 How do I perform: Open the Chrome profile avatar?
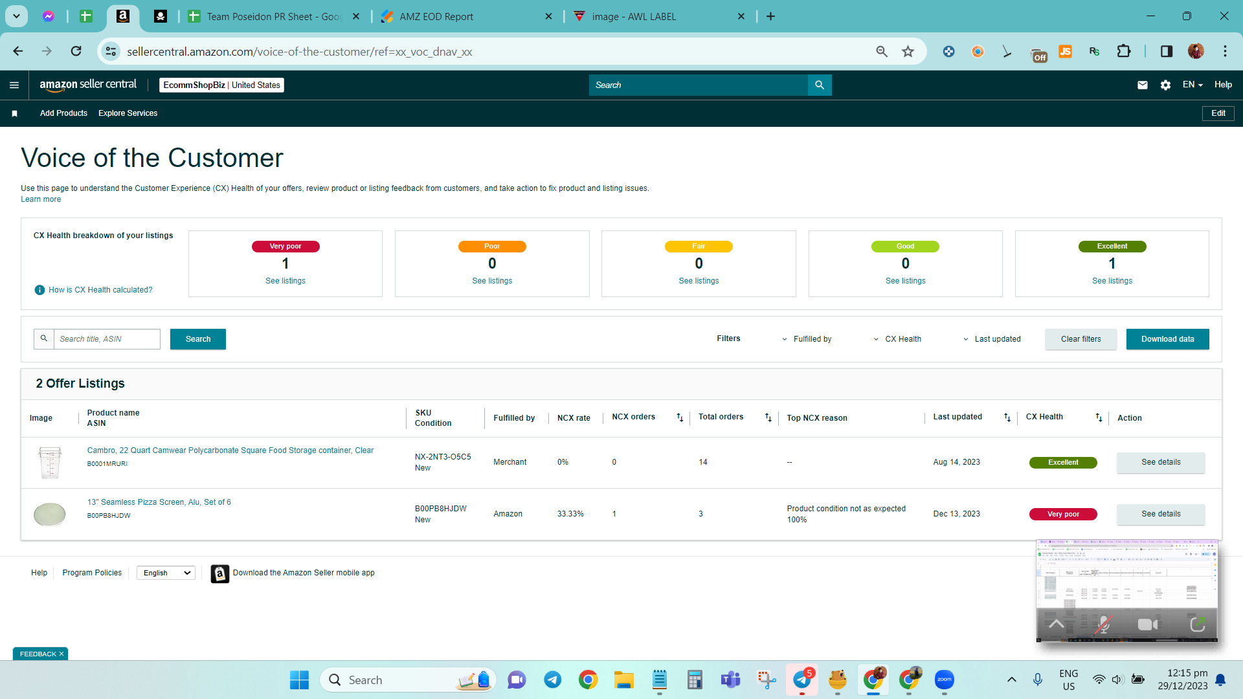point(1196,51)
